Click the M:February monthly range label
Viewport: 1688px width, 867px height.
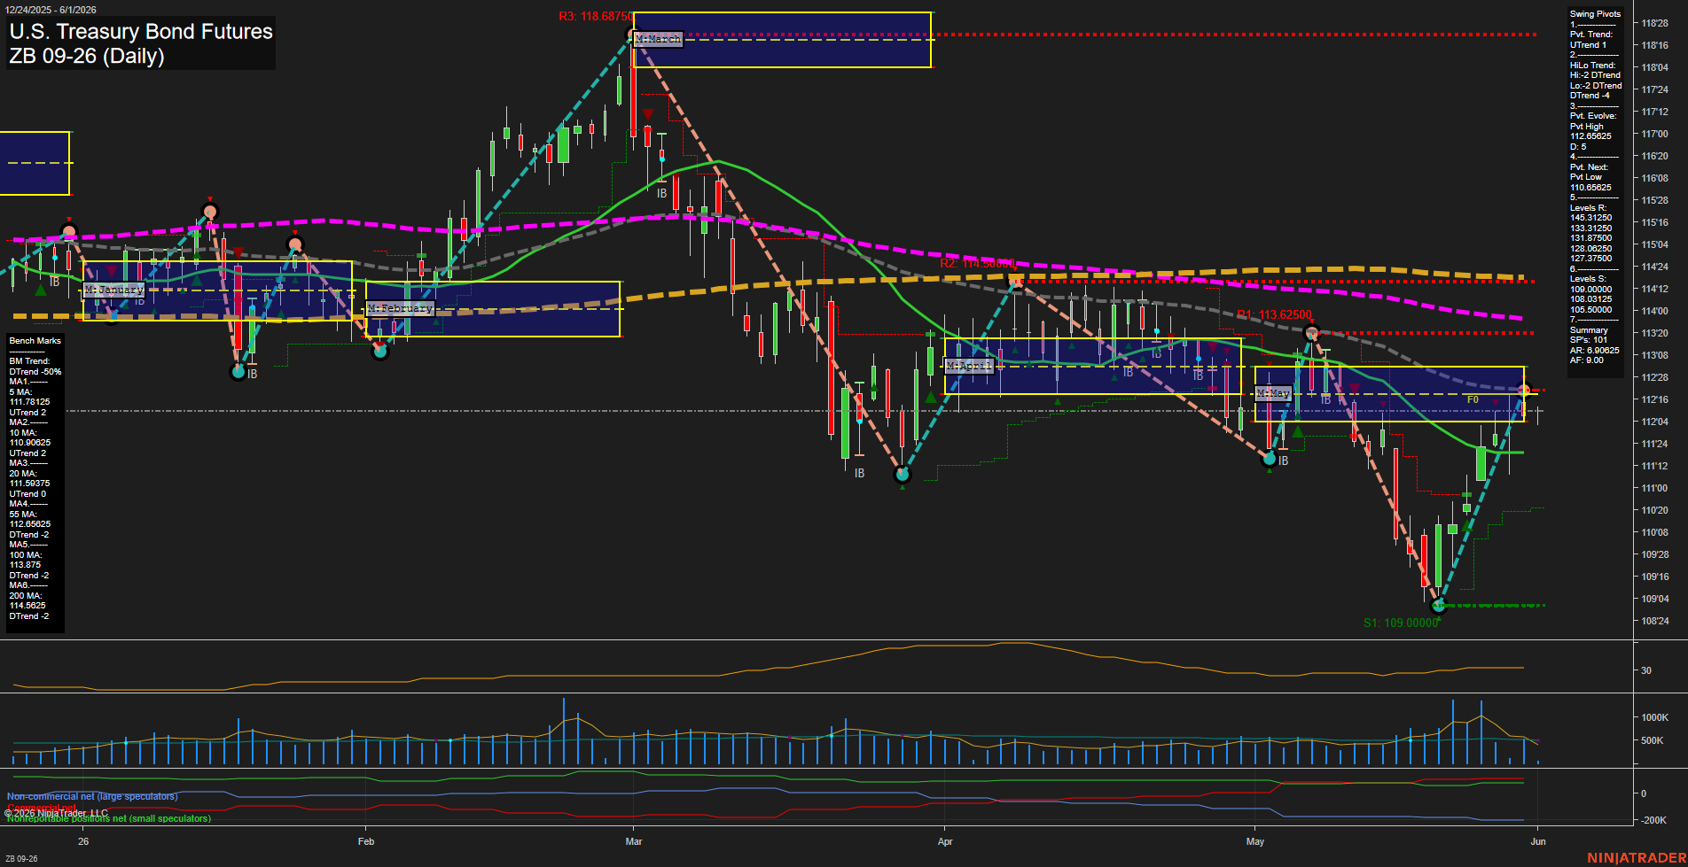(400, 308)
